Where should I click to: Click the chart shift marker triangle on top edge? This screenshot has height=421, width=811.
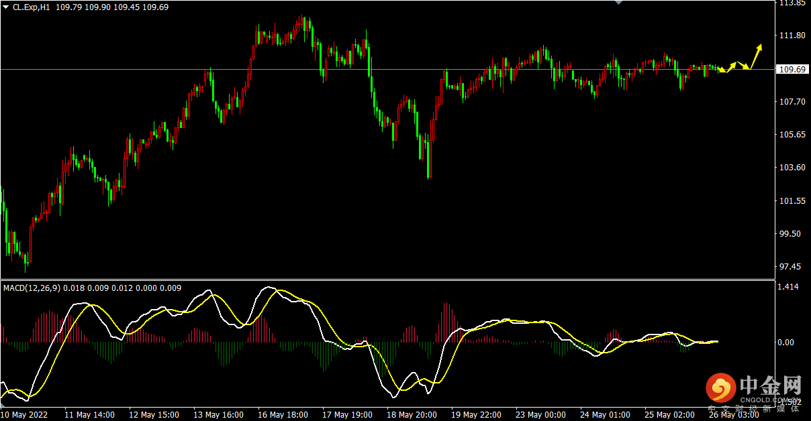(x=620, y=3)
